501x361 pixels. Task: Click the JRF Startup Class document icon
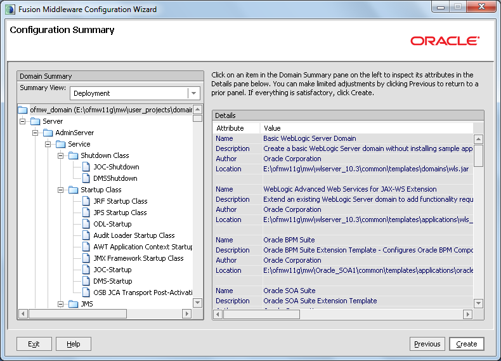point(86,201)
